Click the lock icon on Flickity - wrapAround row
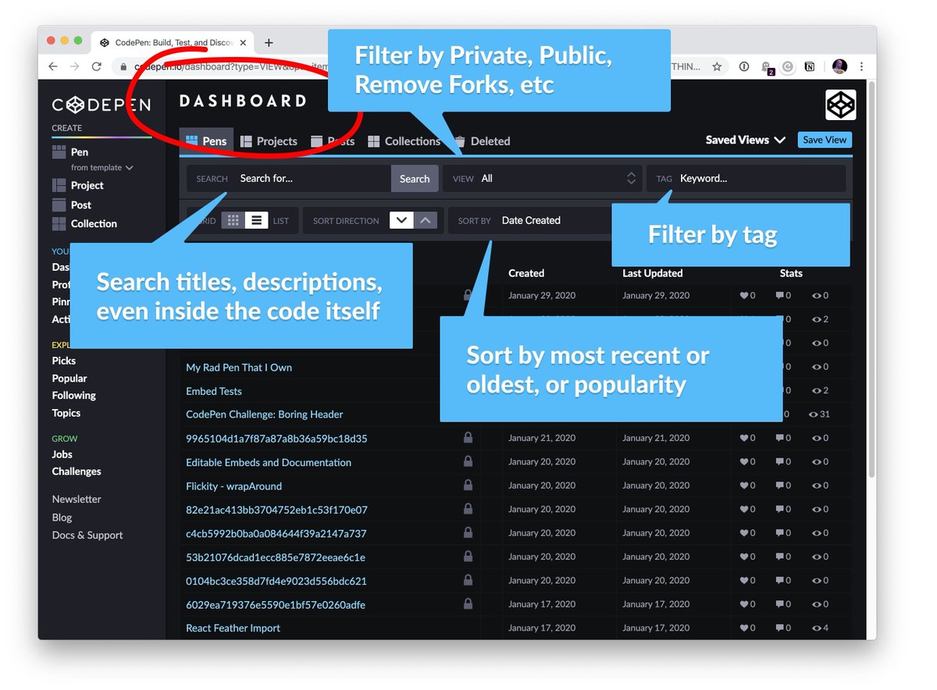 click(x=468, y=485)
